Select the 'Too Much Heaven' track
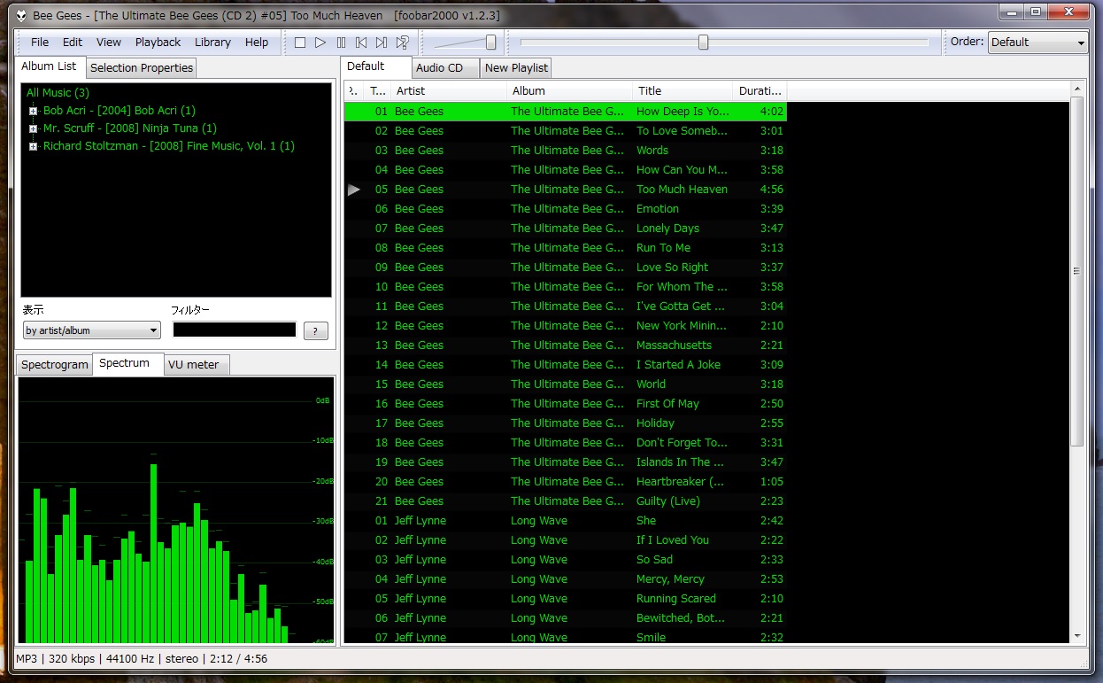This screenshot has height=683, width=1103. (565, 190)
